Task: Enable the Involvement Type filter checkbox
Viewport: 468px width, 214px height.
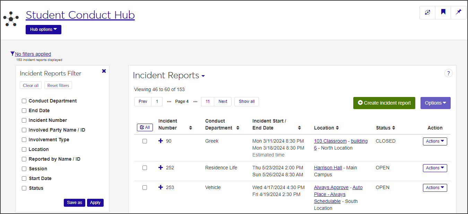Action: pos(24,140)
